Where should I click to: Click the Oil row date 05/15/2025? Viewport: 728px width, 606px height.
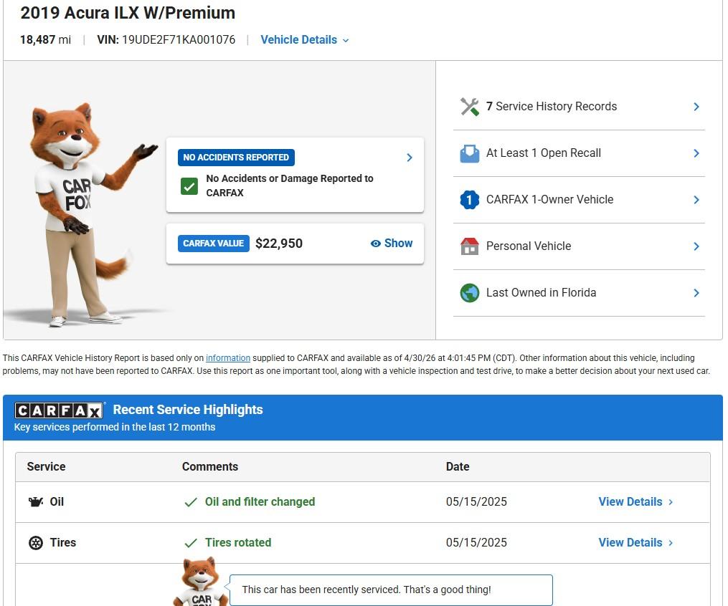(x=476, y=501)
